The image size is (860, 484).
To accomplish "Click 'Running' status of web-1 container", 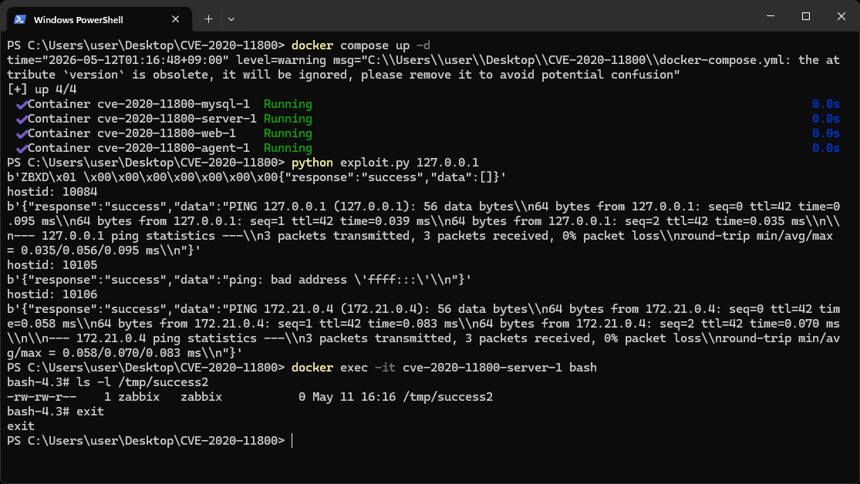I will (288, 134).
